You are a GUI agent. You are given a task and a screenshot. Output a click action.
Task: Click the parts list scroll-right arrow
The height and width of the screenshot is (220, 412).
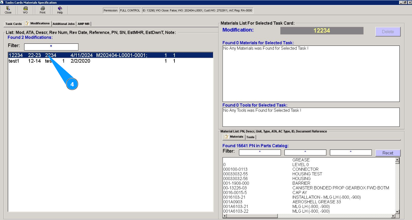tap(393, 216)
